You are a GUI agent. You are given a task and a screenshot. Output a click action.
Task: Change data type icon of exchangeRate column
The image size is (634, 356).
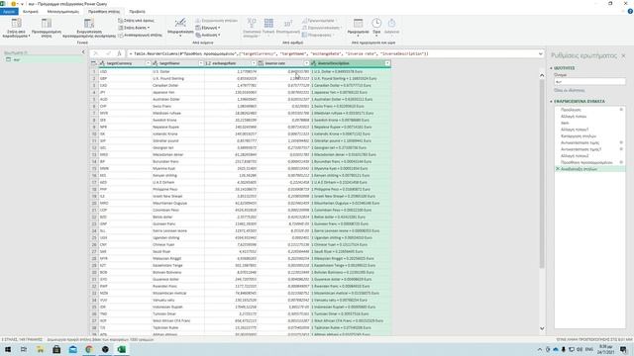pos(208,63)
